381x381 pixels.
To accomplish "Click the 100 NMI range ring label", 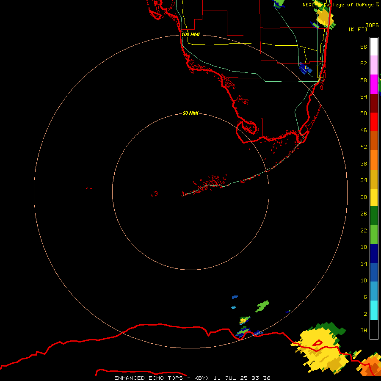I will pos(190,34).
